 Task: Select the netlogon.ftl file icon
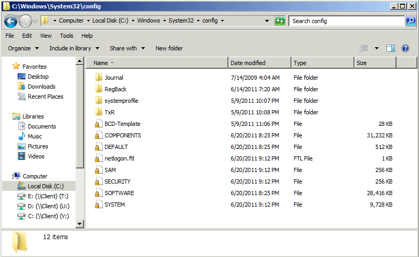[99, 158]
